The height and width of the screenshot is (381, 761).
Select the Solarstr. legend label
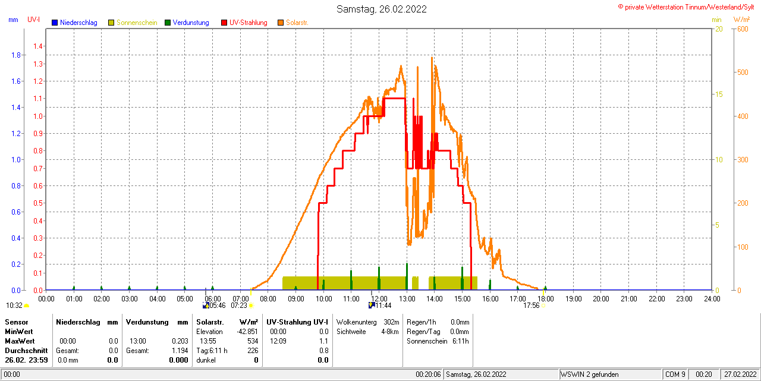click(297, 23)
